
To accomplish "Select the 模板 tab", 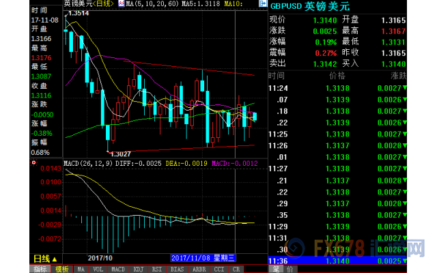I will click(x=61, y=269).
